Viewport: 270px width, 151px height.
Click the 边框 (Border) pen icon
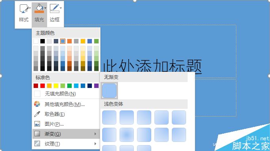(x=54, y=8)
